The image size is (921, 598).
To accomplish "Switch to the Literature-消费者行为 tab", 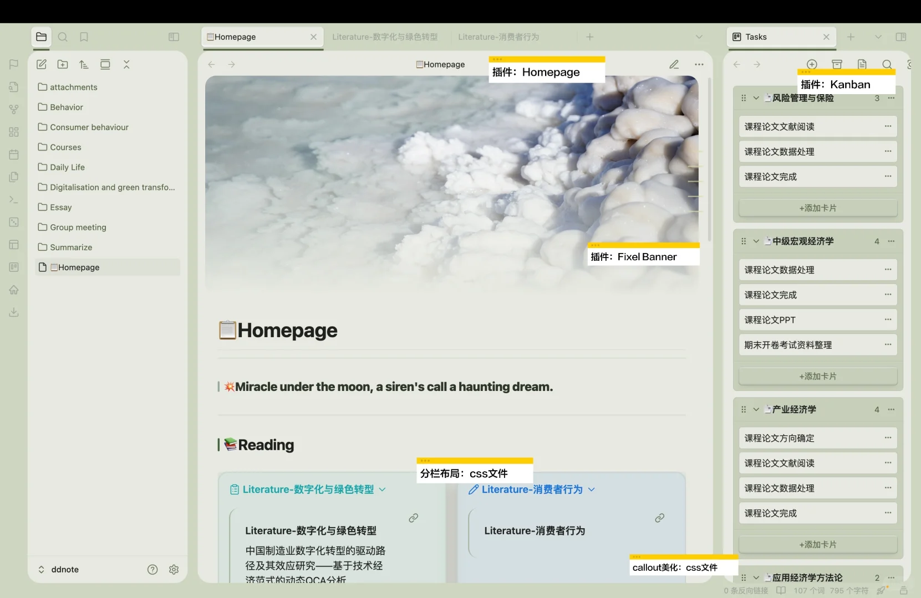I will point(498,37).
